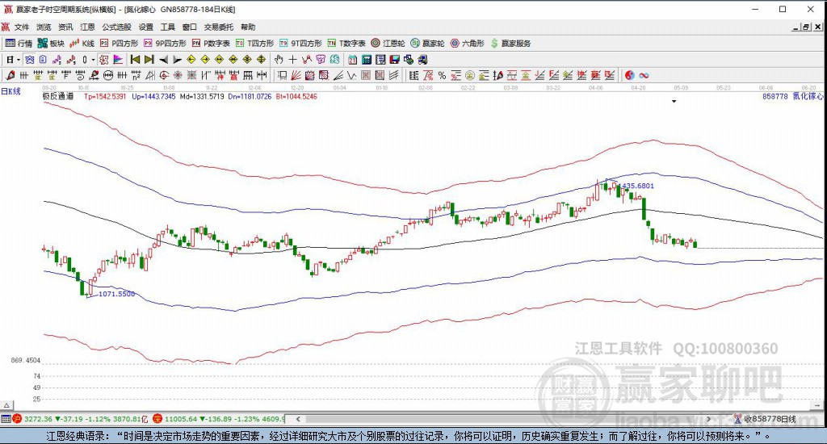
Task: Open the 文件 menu
Action: [22, 27]
